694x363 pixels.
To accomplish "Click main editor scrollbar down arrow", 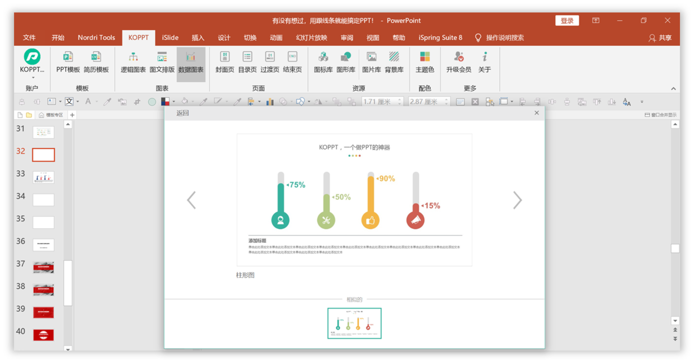I will pos(675,321).
